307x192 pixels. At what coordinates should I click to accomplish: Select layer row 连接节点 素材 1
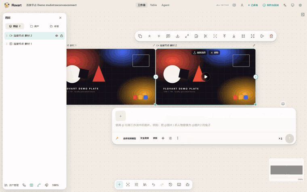34,44
